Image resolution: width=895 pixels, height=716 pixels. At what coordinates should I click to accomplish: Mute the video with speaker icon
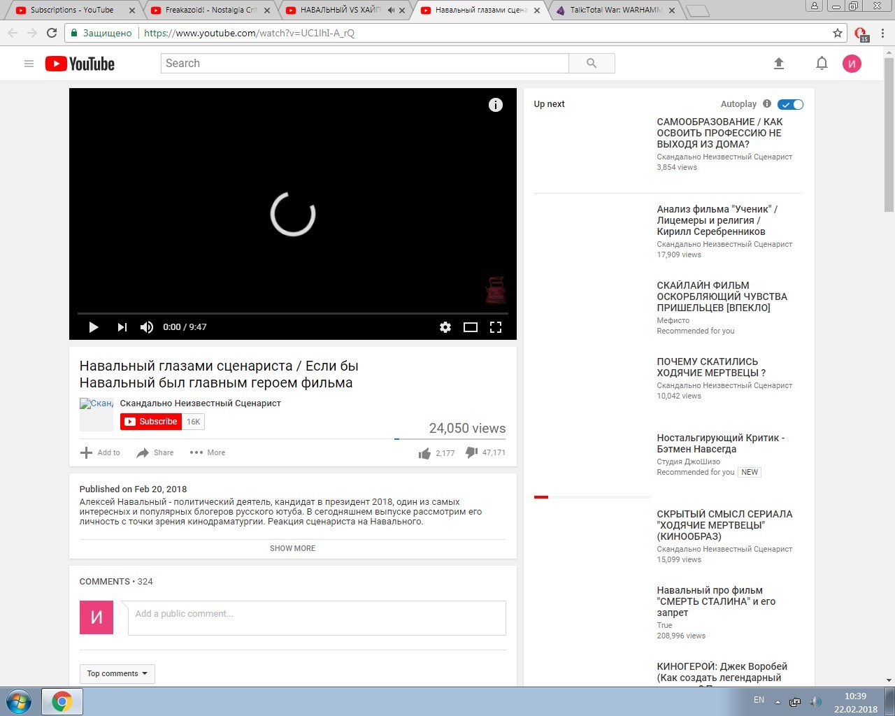point(147,327)
